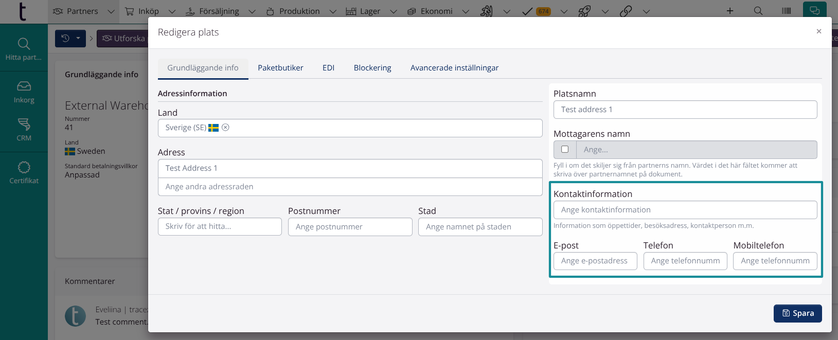Click the plus icon in top bar
This screenshot has width=838, height=340.
pyautogui.click(x=729, y=11)
